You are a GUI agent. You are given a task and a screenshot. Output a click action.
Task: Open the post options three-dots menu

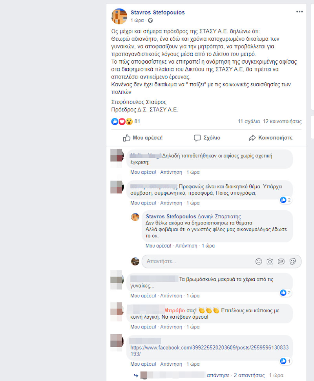pos(299,12)
